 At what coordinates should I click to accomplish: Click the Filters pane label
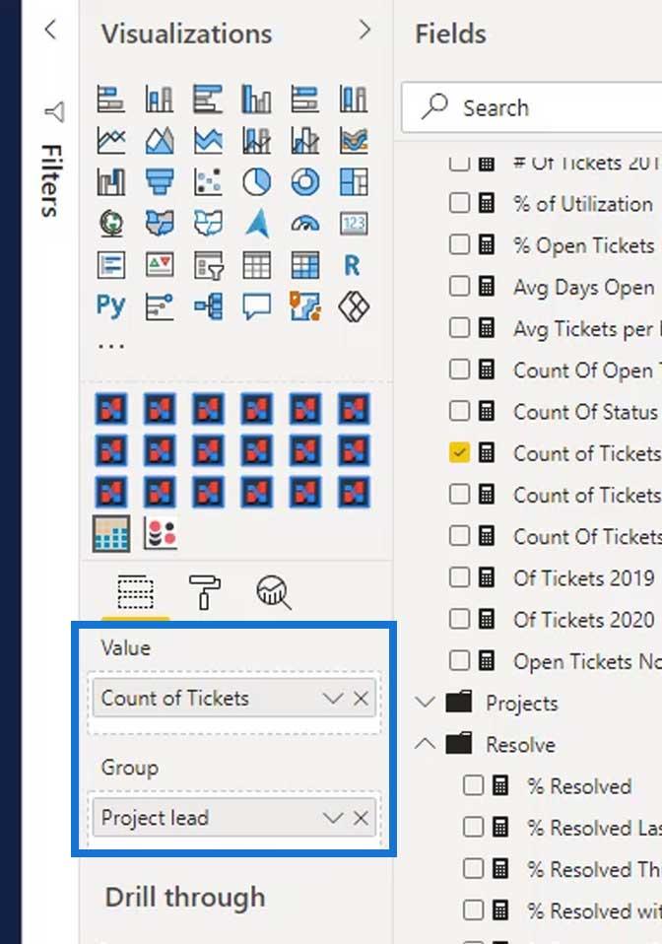pyautogui.click(x=52, y=180)
